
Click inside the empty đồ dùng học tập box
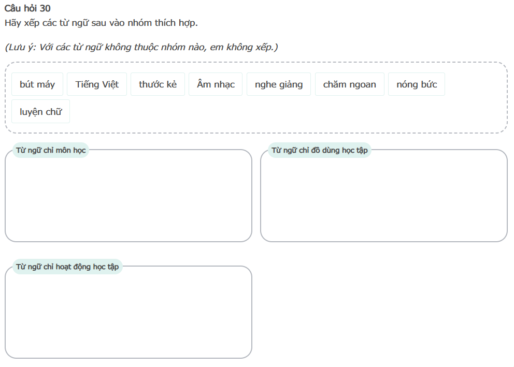383,199
